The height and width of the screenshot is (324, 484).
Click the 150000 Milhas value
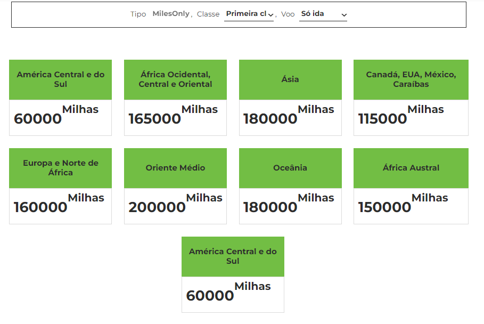point(403,204)
